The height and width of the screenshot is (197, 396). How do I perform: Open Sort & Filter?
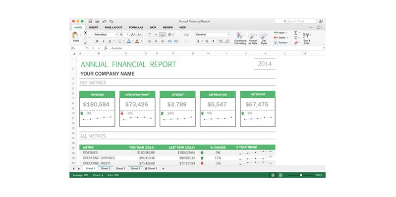(307, 39)
